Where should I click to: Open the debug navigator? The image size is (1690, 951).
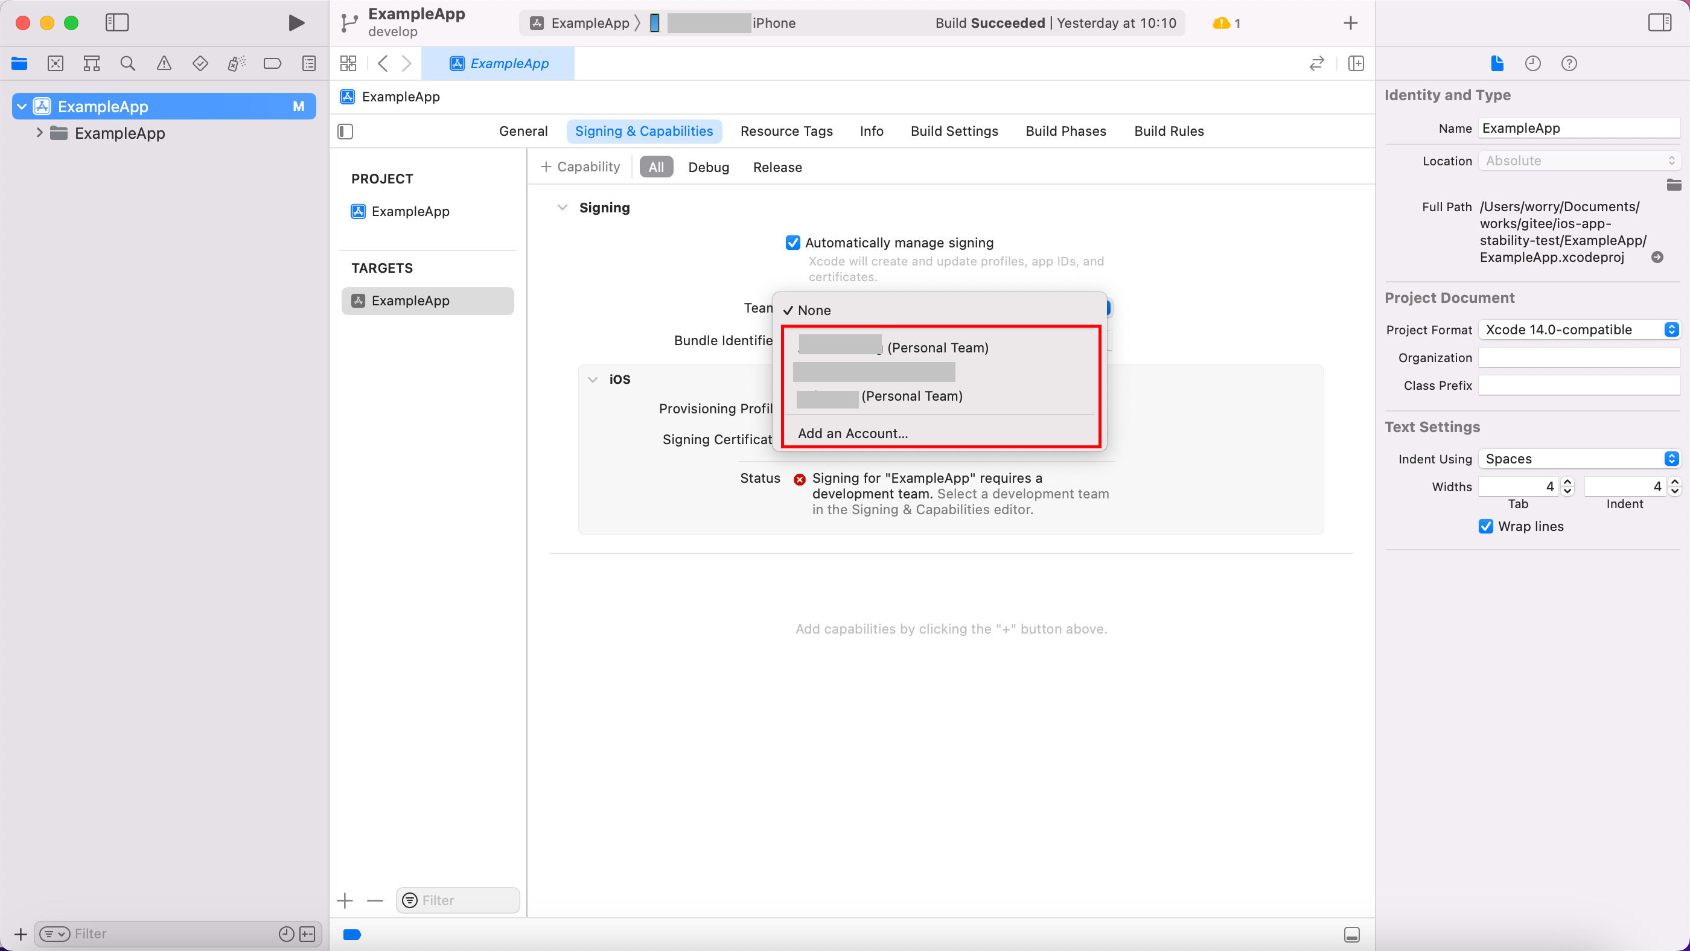pos(236,63)
